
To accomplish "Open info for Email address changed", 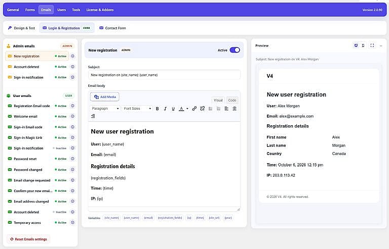I will tap(72, 202).
